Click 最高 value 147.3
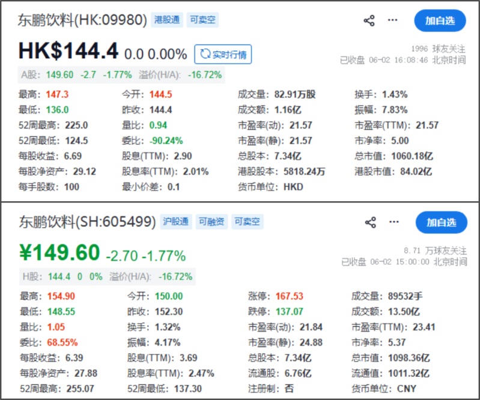480x400 pixels. (x=57, y=94)
